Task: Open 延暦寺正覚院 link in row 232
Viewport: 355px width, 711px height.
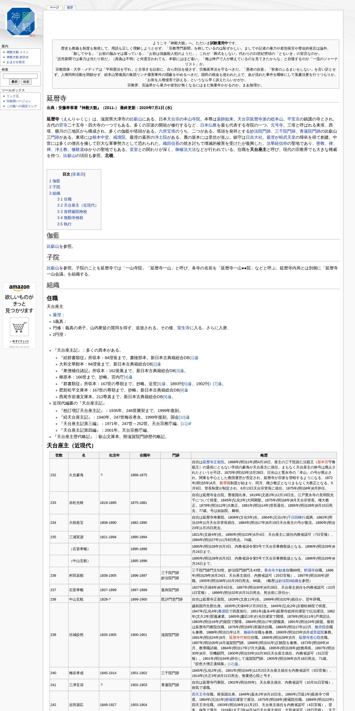Action: [213, 462]
